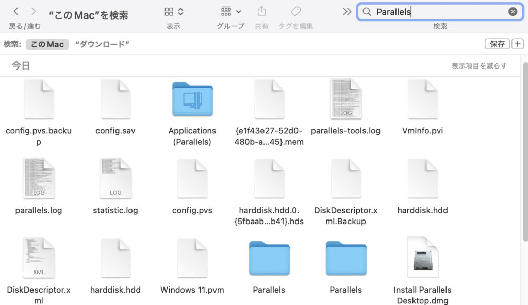Go back using the left chevron
Screen dimensions: 528x305
point(16,12)
